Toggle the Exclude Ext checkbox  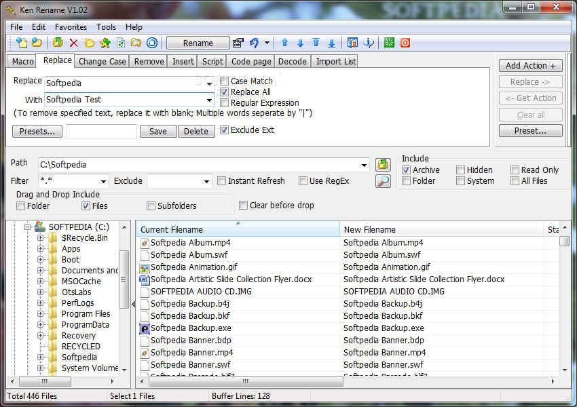(x=225, y=130)
